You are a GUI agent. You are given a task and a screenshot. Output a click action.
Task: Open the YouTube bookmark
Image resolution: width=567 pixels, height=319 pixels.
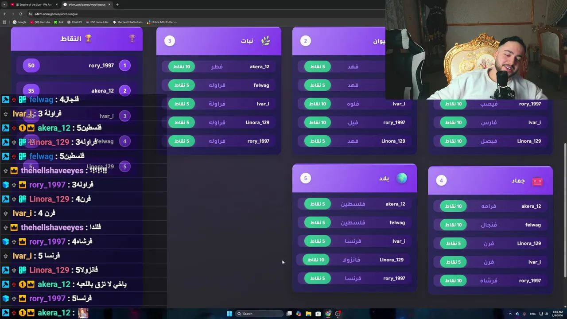coord(40,22)
